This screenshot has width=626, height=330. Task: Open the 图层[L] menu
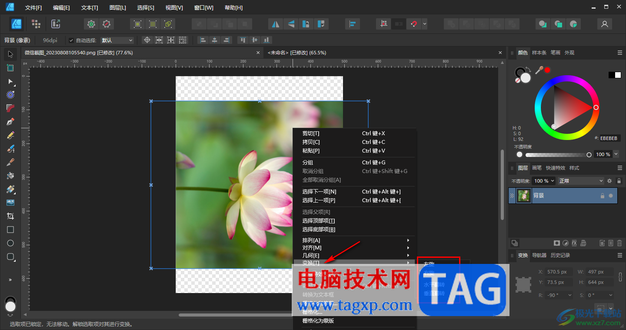117,8
